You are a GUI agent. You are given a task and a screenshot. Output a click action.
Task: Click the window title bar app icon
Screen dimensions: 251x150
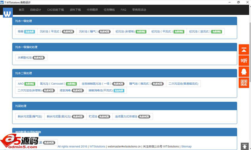(x=2, y=2)
